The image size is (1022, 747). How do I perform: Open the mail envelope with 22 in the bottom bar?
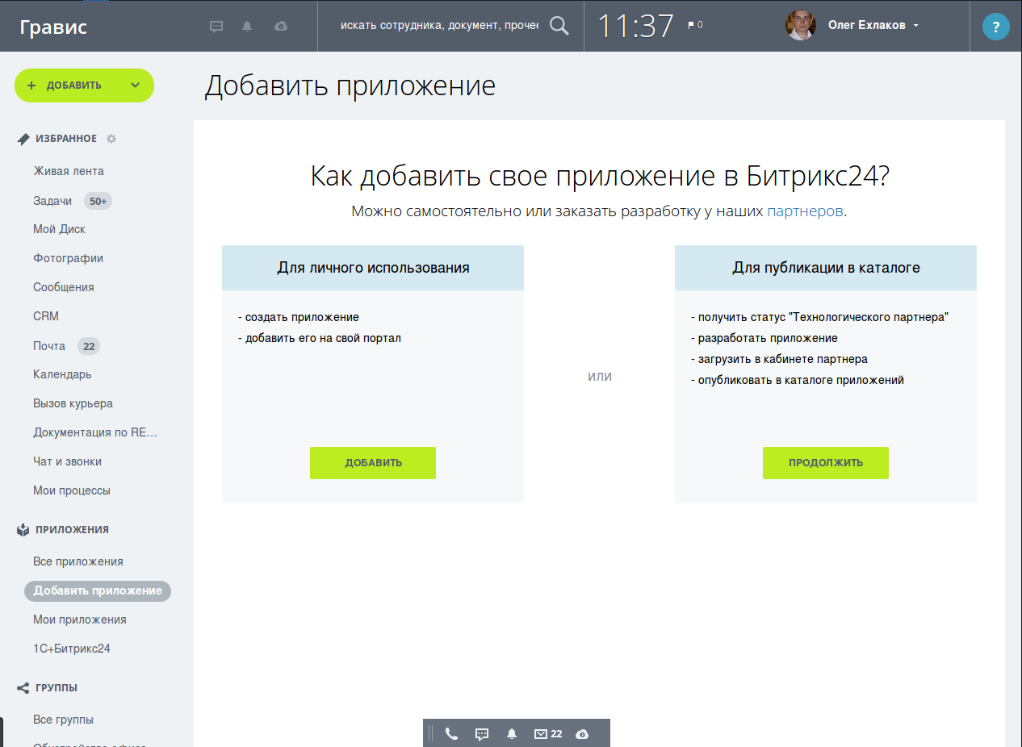pyautogui.click(x=548, y=734)
